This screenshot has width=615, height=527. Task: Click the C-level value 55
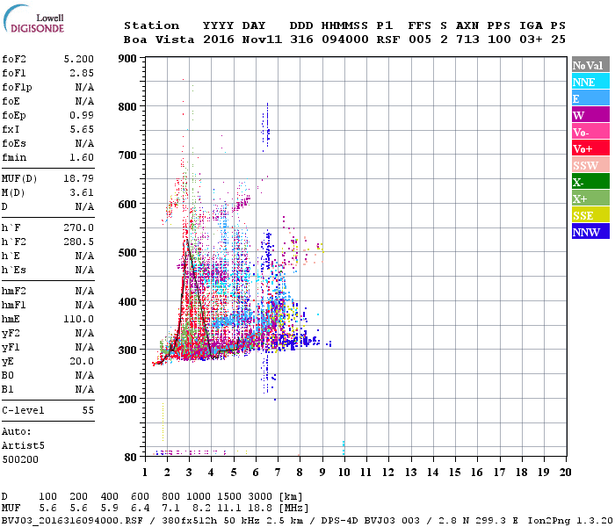point(88,410)
